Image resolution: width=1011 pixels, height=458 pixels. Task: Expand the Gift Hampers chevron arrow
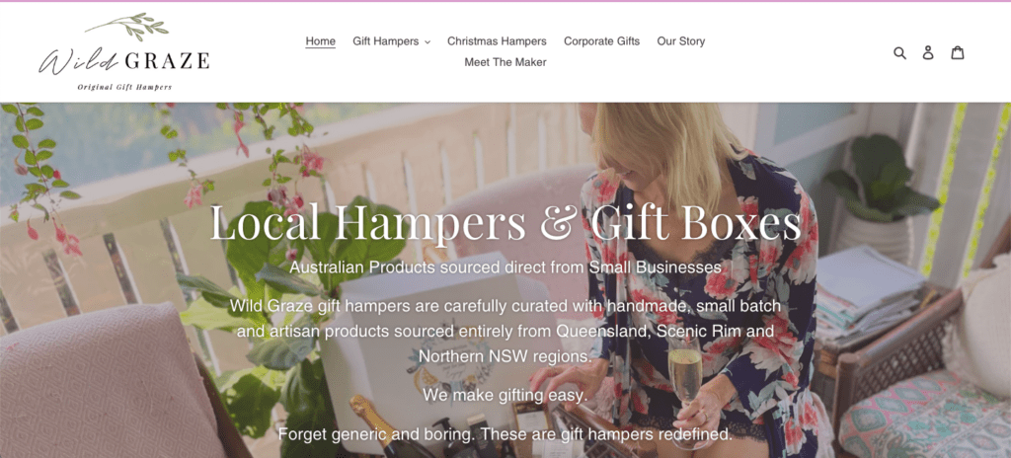click(x=427, y=41)
